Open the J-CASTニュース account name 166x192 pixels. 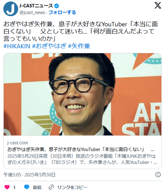pos(36,6)
